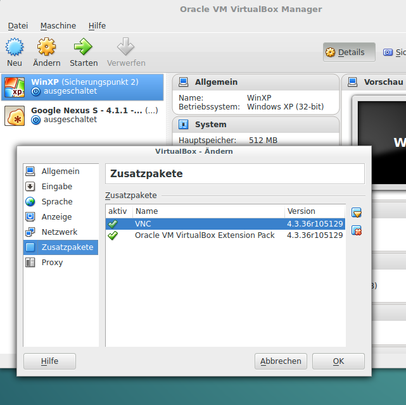Image resolution: width=406 pixels, height=405 pixels.
Task: Click the WinXP Windows XP logo icon
Action: tap(15, 87)
